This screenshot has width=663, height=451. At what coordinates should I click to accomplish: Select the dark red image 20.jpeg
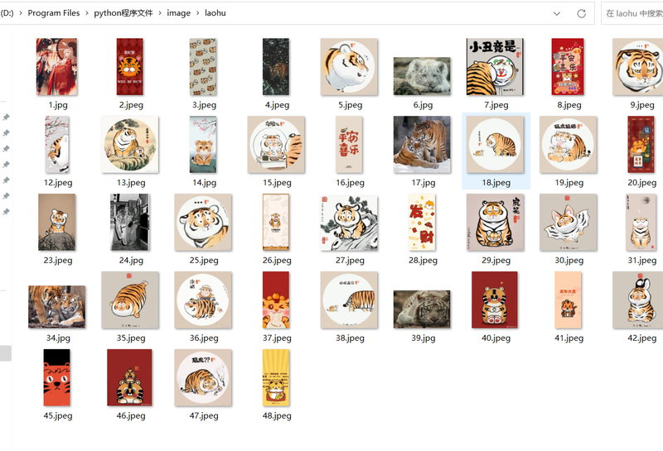pos(641,145)
